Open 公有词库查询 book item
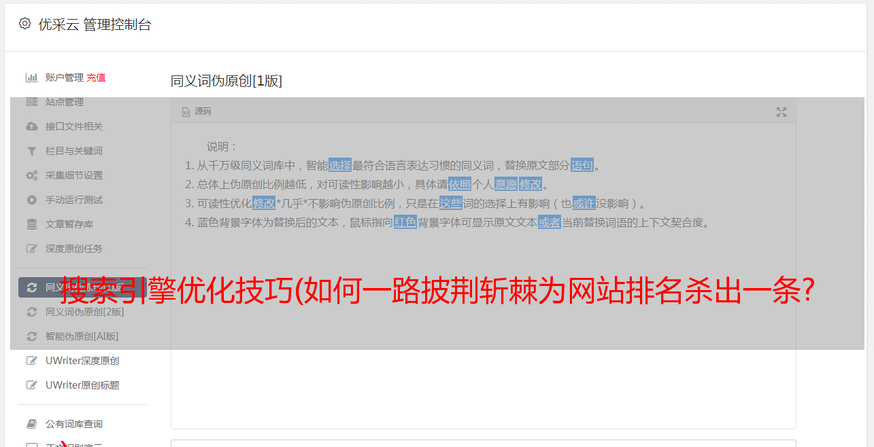The image size is (874, 447). [74, 424]
